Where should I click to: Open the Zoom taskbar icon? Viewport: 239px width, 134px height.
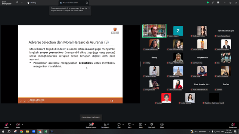pos(34,131)
